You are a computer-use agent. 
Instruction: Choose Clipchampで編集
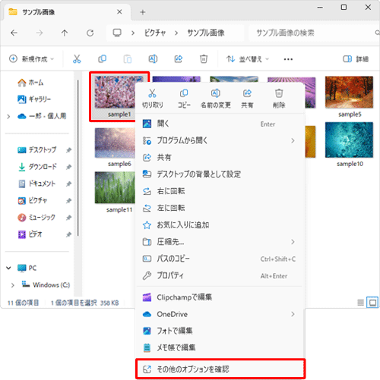coord(220,297)
